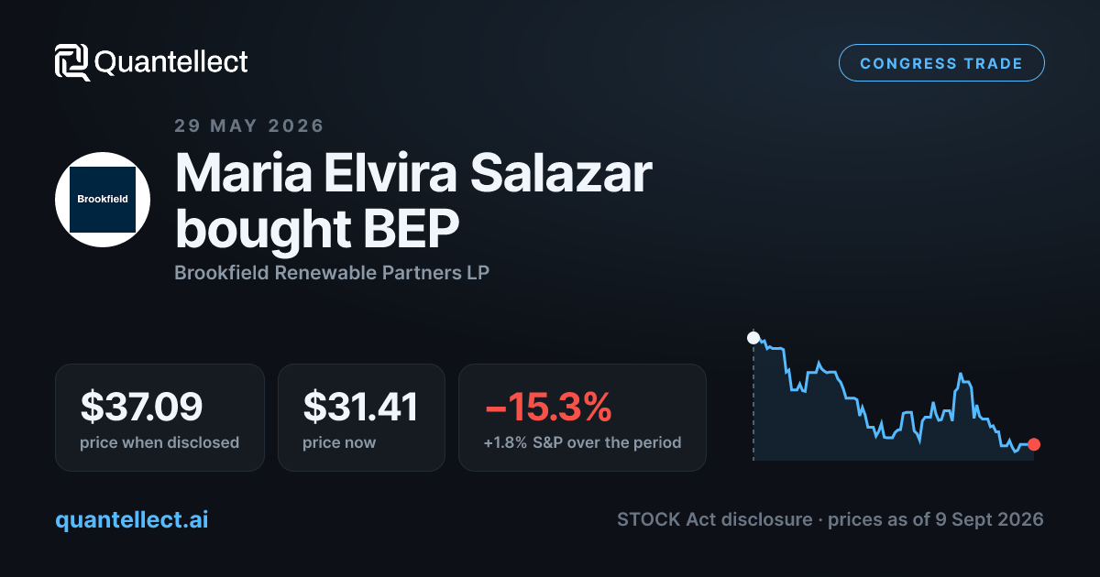Click the $37.09 price when disclosed card
Image resolution: width=1100 pixels, height=577 pixels.
coord(159,418)
